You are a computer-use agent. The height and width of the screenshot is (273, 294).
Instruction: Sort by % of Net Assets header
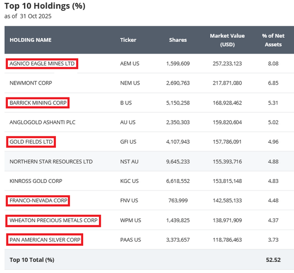(x=273, y=40)
